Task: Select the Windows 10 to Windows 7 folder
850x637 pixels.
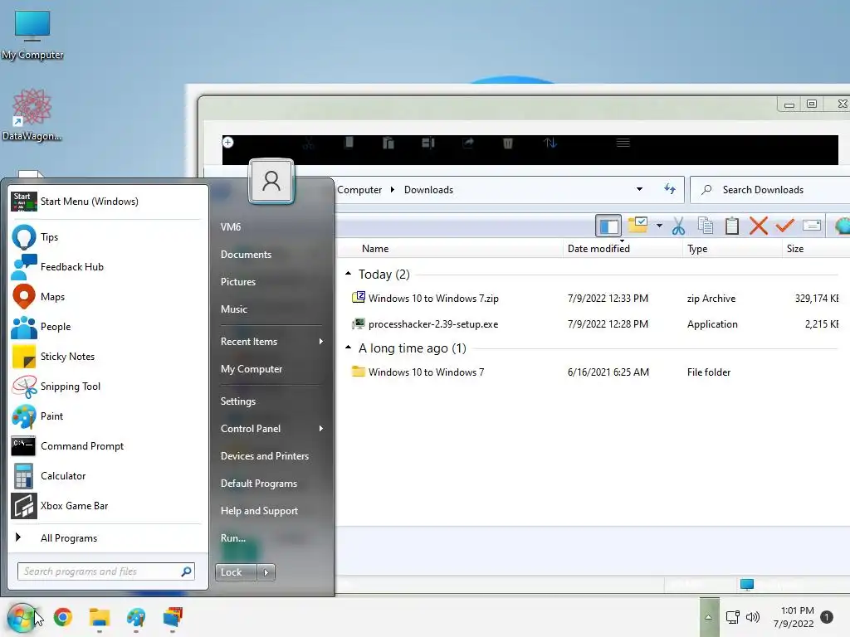Action: click(x=426, y=372)
